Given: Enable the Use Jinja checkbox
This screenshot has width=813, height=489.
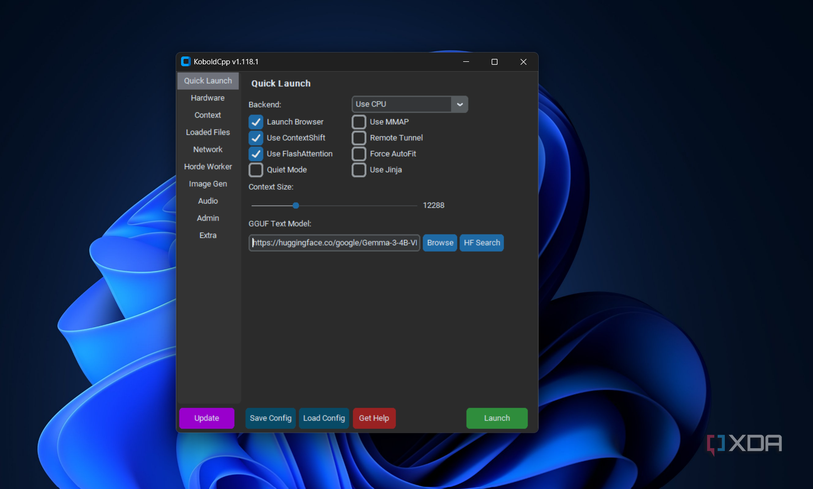Looking at the screenshot, I should 359,170.
